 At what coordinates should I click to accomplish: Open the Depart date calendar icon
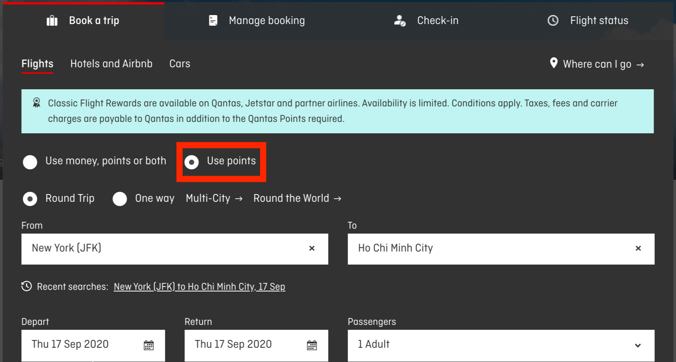coord(148,345)
